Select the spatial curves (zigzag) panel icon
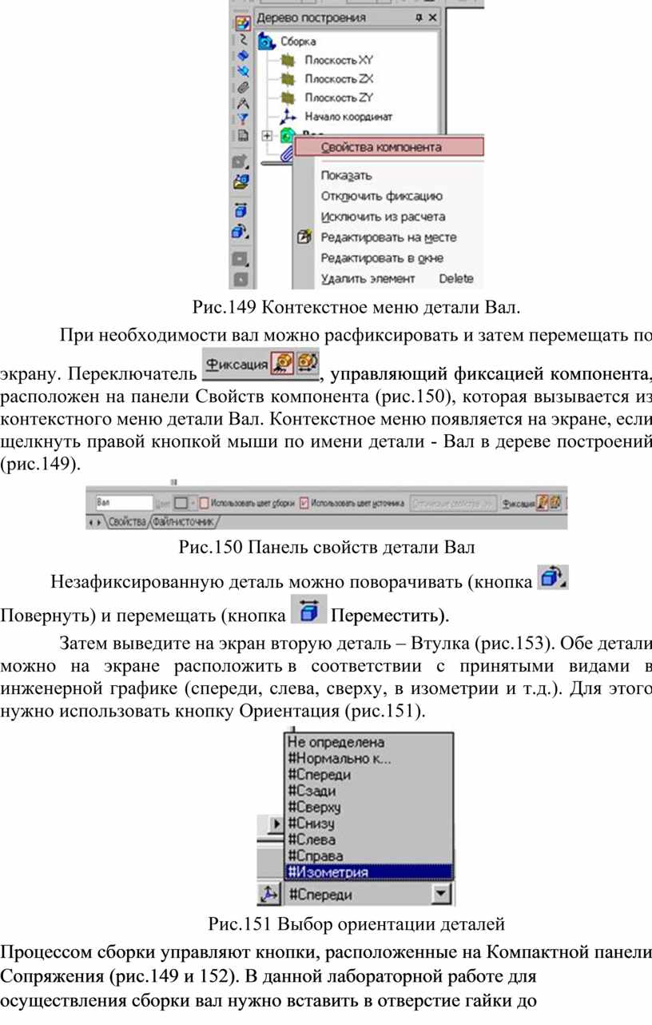The width and height of the screenshot is (652, 1025). tap(242, 40)
